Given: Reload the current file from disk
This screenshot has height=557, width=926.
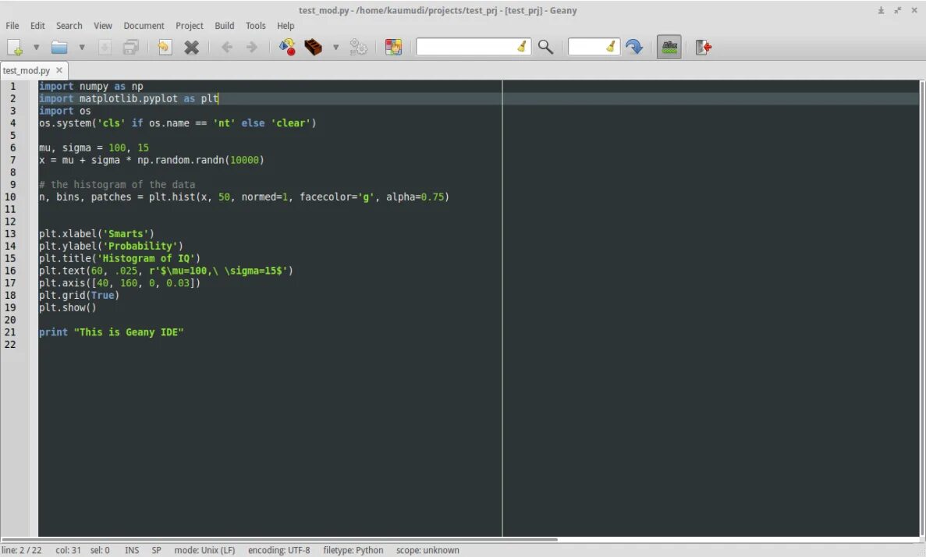Looking at the screenshot, I should 164,48.
